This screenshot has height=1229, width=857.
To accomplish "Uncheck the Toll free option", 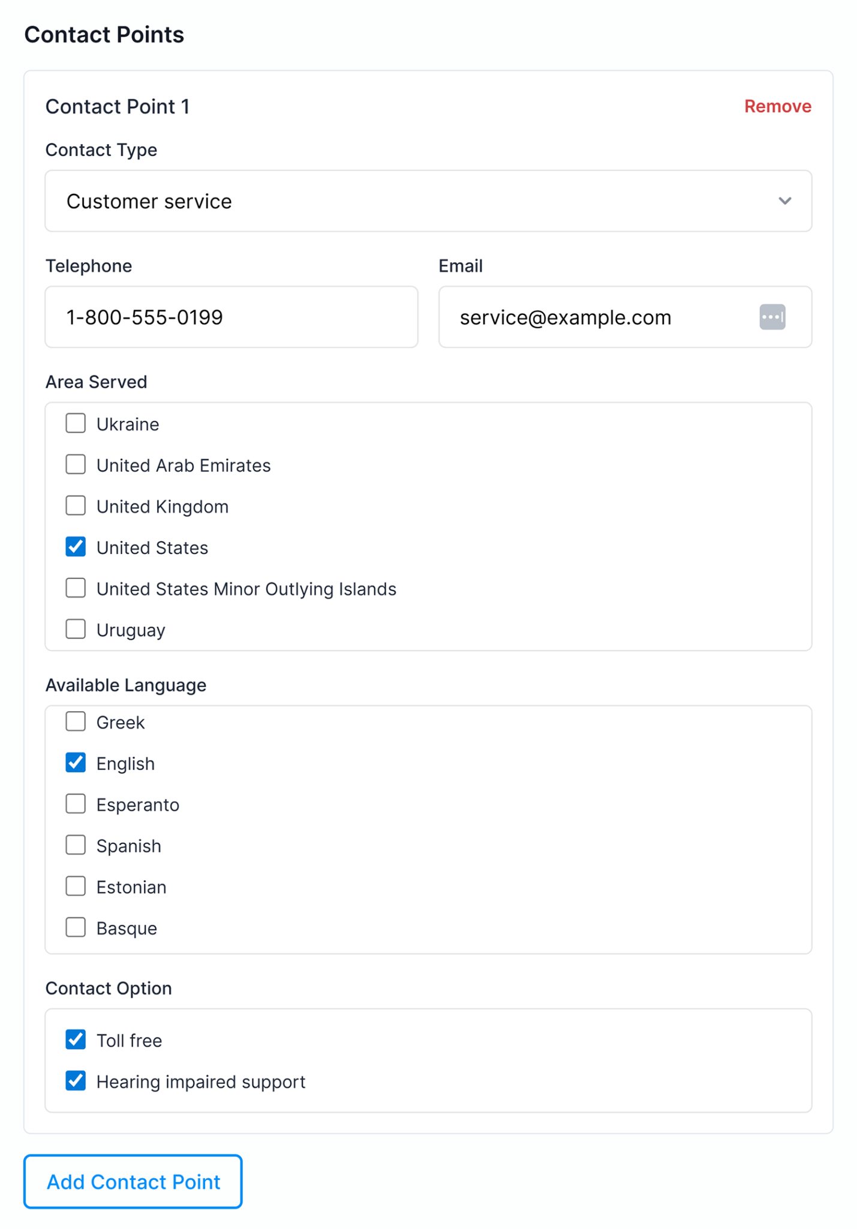I will tap(76, 1040).
